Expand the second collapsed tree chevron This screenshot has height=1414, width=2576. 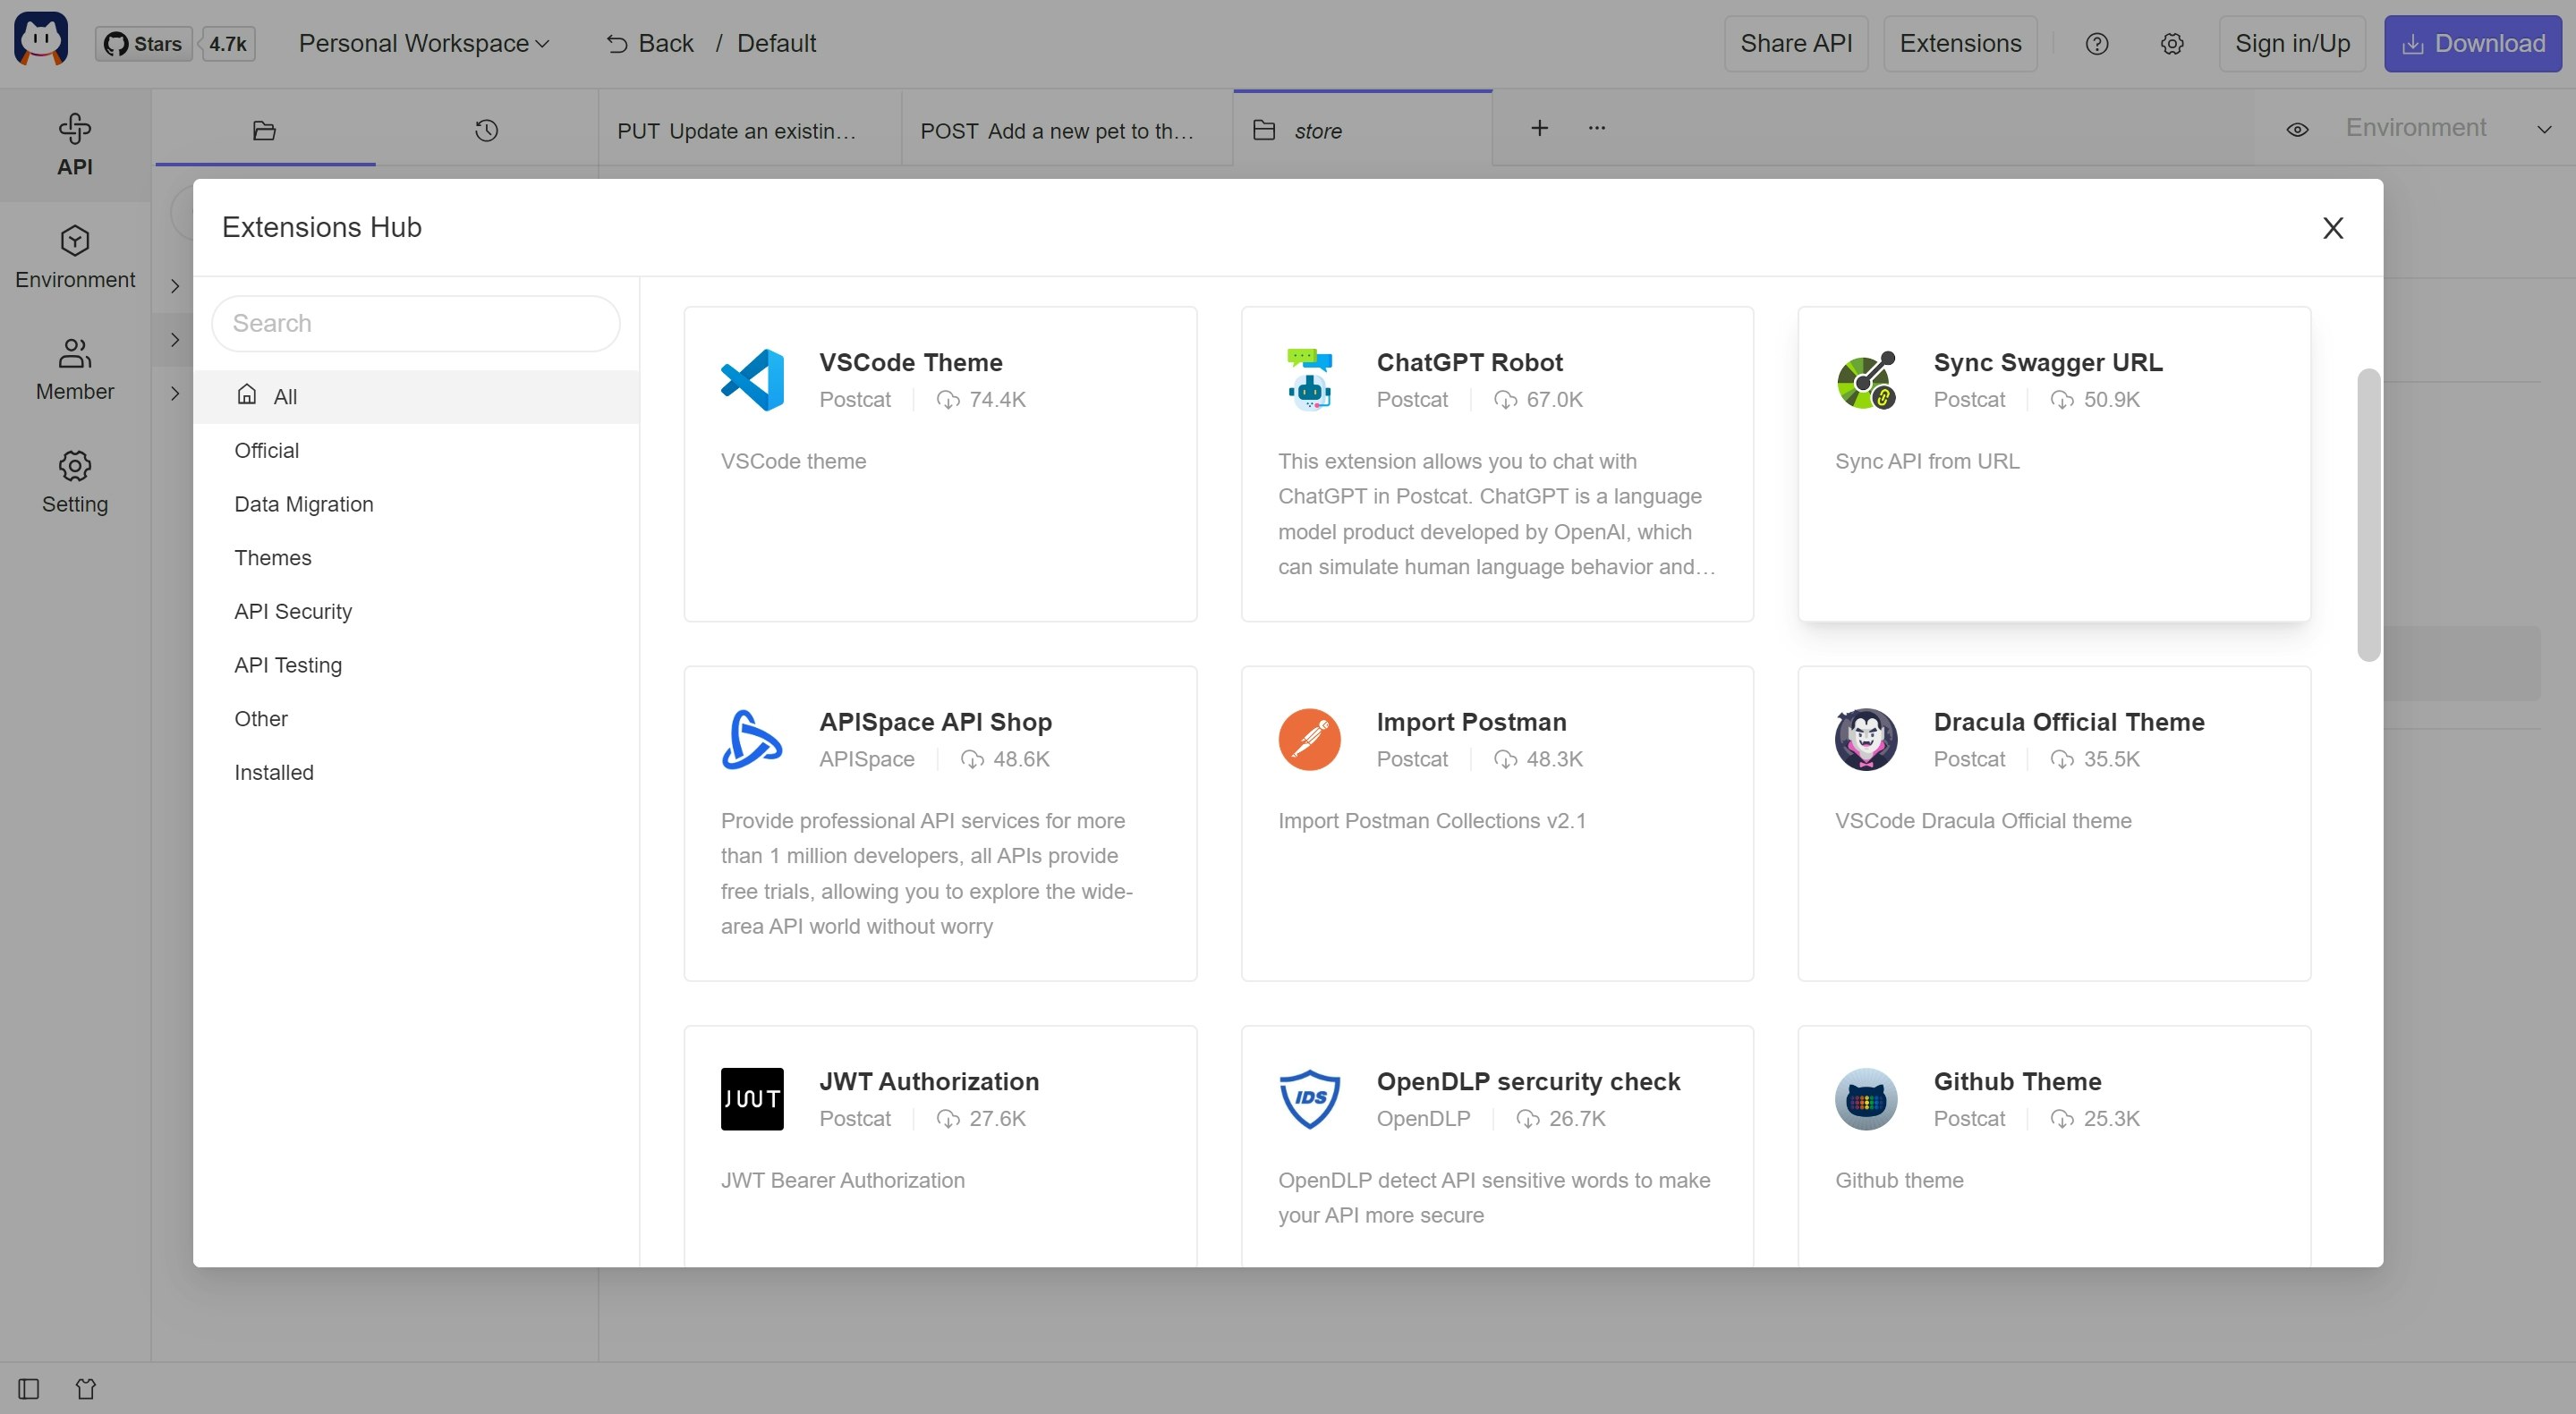pyautogui.click(x=175, y=340)
